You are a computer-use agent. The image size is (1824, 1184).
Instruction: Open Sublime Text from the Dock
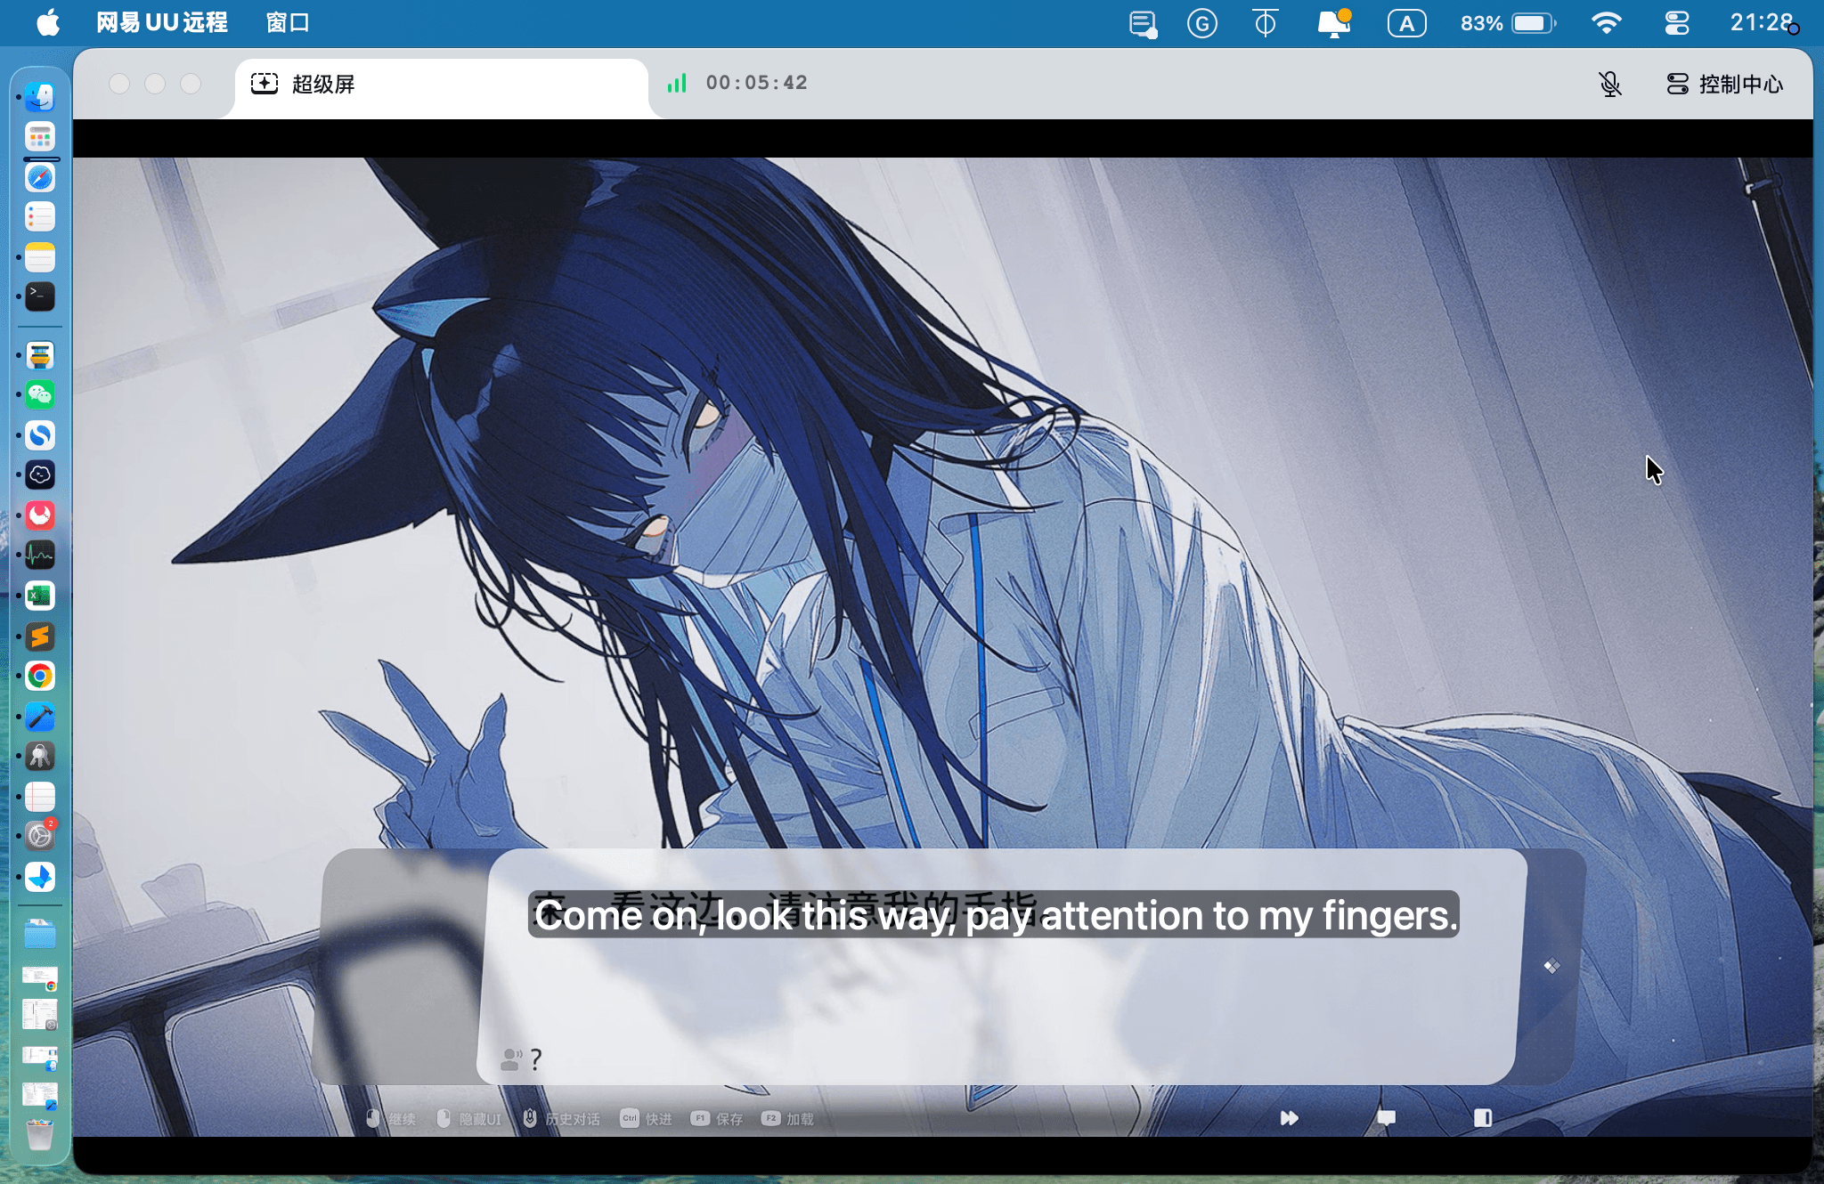click(x=40, y=637)
